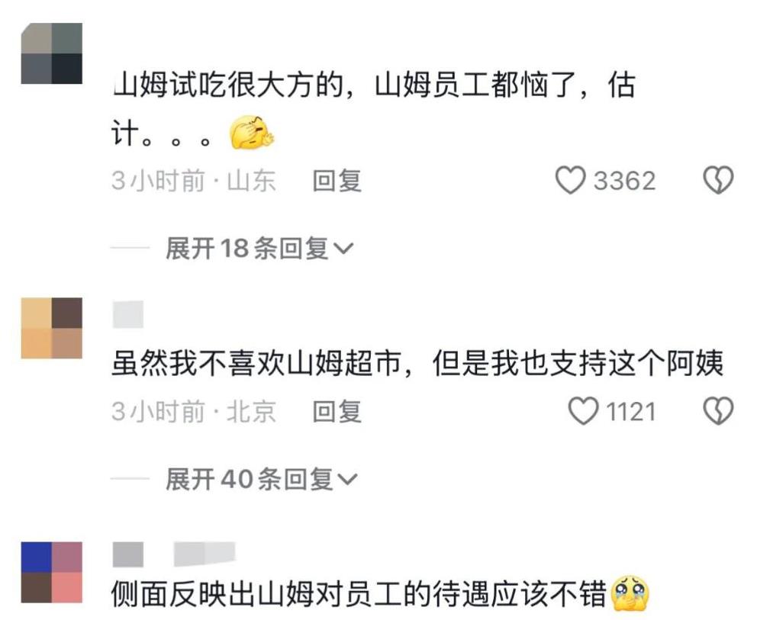Select the comment supporting 这个阿姨
This screenshot has width=757, height=620.
[x=417, y=363]
